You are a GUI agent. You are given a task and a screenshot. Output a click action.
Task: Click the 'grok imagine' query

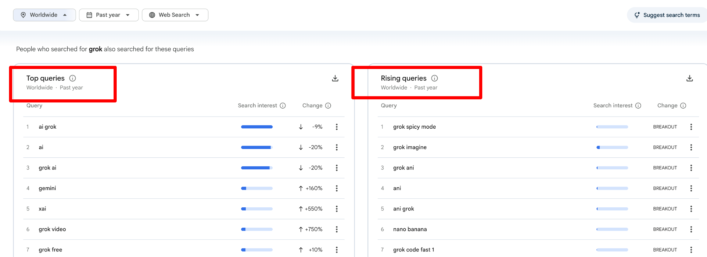tap(410, 147)
